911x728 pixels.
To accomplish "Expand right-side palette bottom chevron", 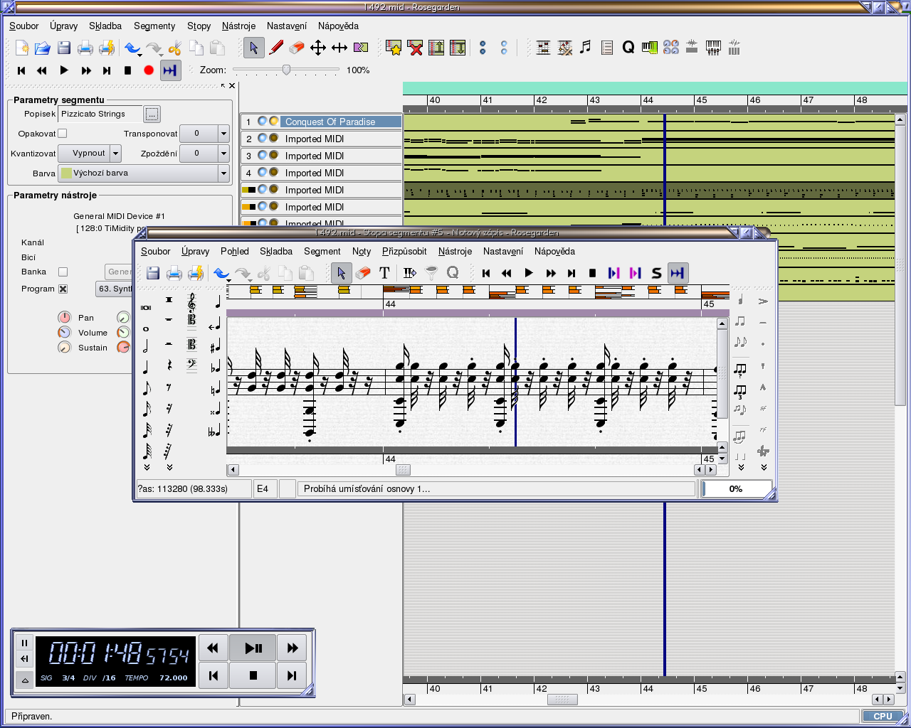I will pos(764,467).
